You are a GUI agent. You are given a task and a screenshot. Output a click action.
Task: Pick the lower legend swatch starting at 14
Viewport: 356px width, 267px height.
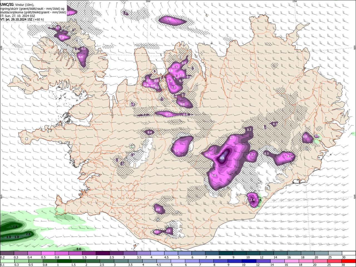pos(278,261)
